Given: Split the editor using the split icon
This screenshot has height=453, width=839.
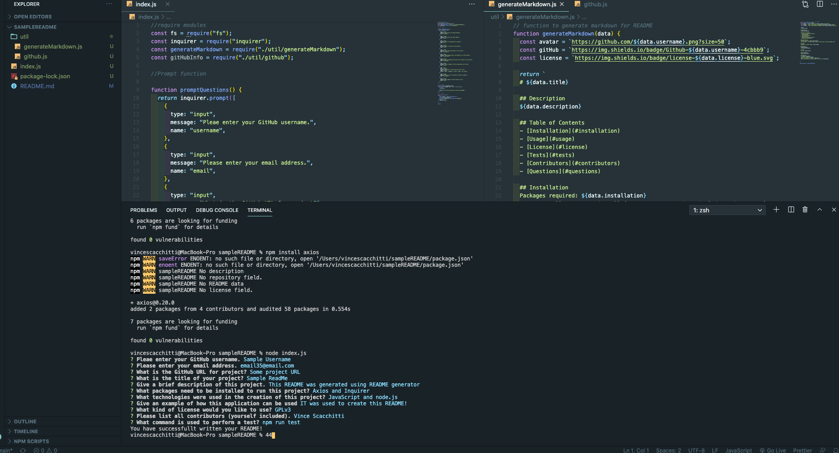Looking at the screenshot, I should [x=820, y=4].
